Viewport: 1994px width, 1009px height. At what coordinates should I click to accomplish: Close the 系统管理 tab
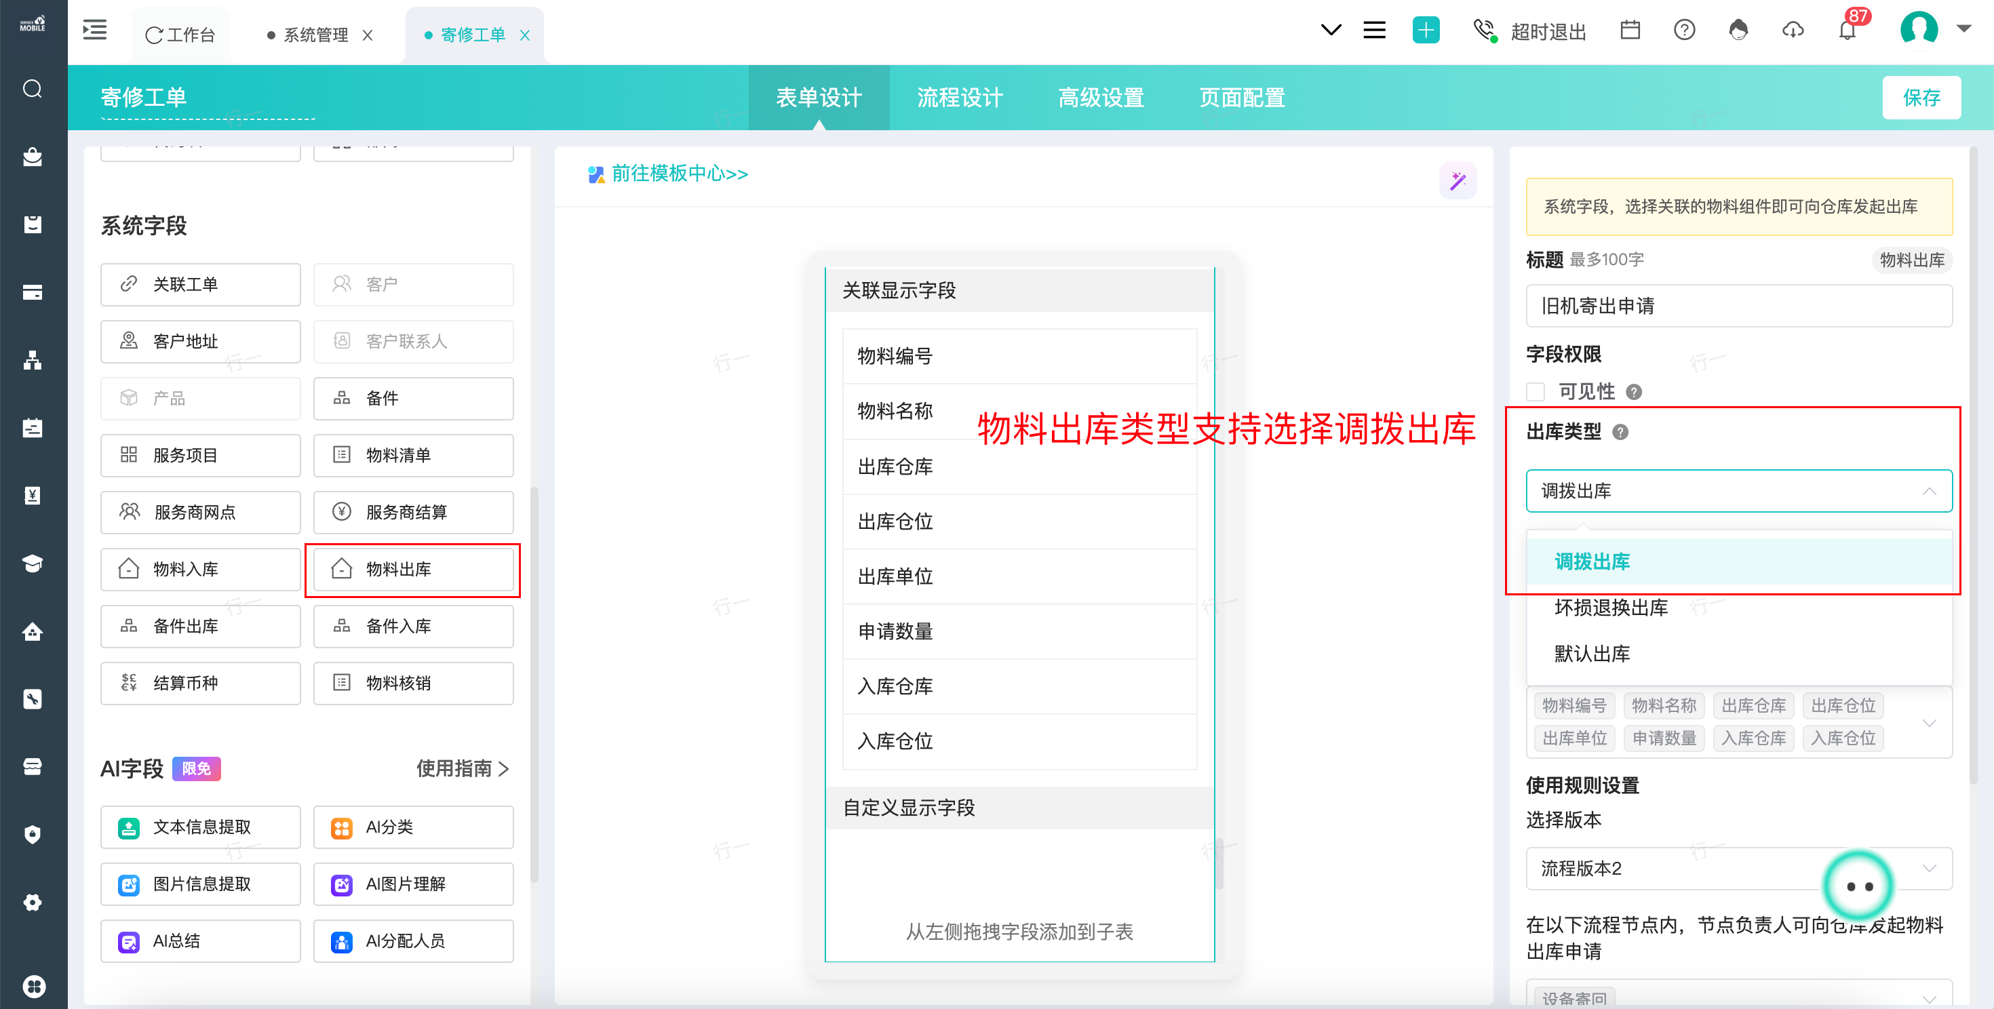368,35
